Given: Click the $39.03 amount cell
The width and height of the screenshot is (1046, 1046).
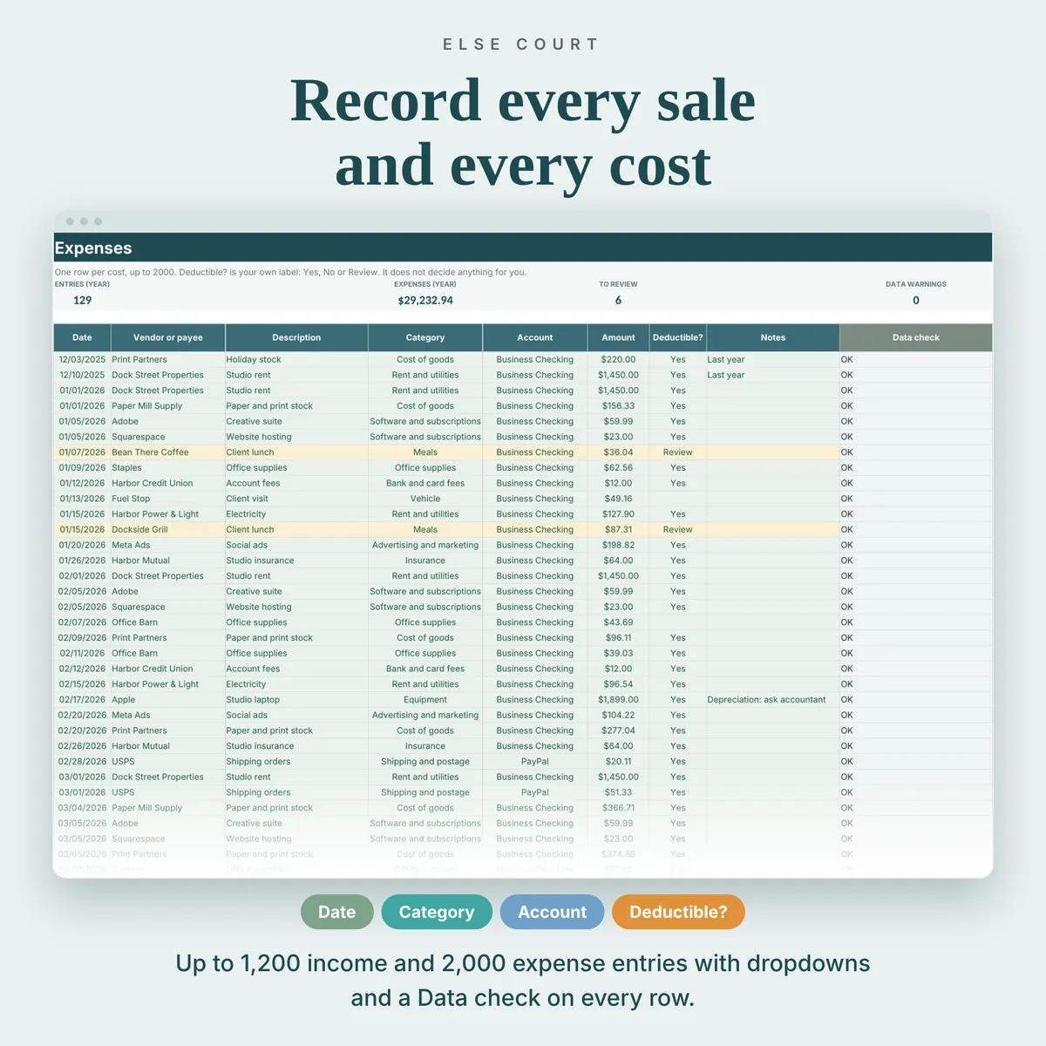Looking at the screenshot, I should (x=618, y=653).
